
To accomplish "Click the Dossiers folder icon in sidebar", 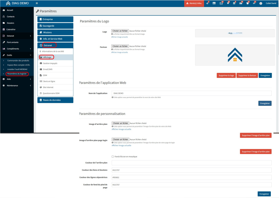I will pyautogui.click(x=4, y=23).
